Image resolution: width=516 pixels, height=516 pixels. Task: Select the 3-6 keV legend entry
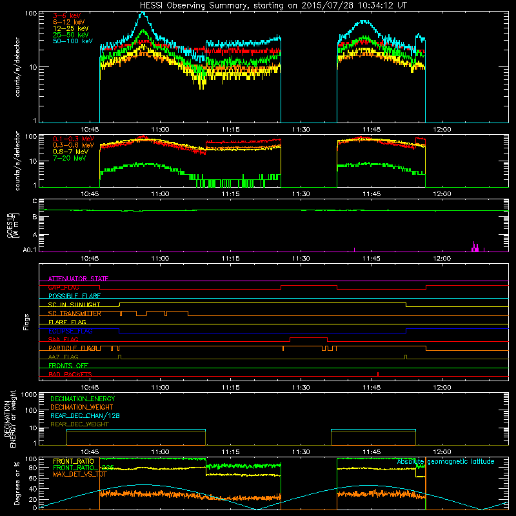[x=67, y=15]
